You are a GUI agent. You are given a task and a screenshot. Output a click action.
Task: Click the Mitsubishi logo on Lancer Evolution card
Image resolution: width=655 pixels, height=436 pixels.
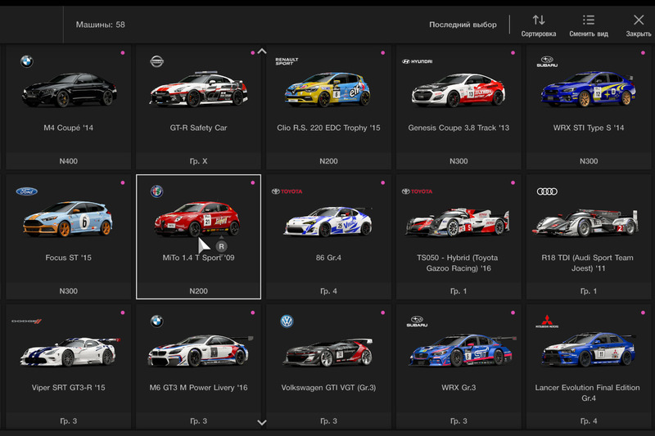[x=547, y=321]
